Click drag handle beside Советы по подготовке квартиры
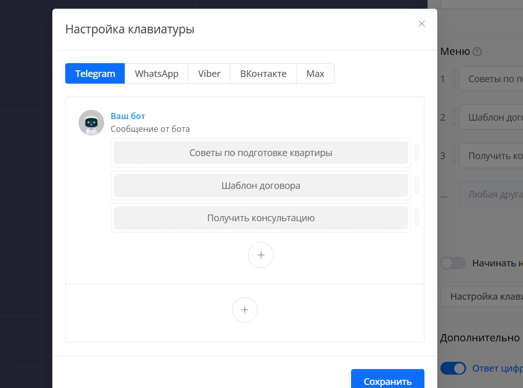Viewport: 523px width, 388px height. (x=417, y=152)
